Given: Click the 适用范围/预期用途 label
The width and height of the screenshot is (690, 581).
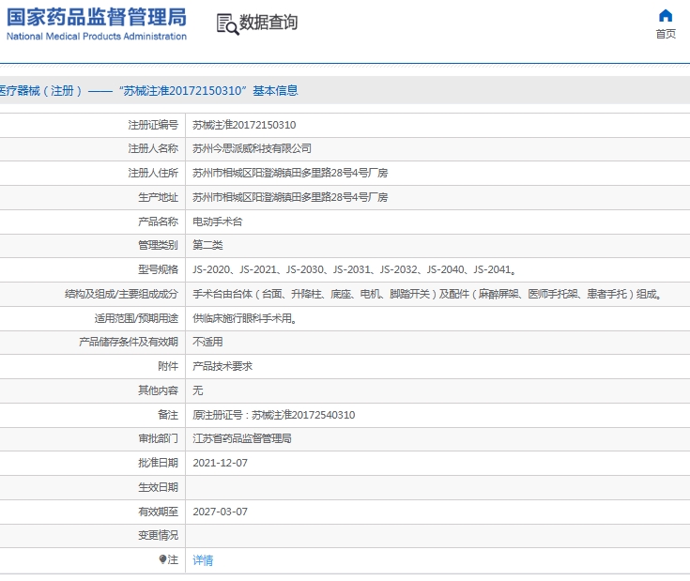Looking at the screenshot, I should (x=136, y=318).
